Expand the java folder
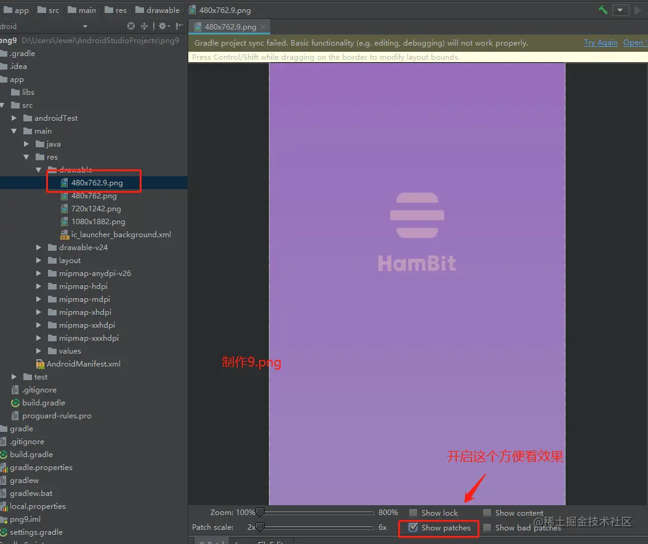 coord(26,144)
